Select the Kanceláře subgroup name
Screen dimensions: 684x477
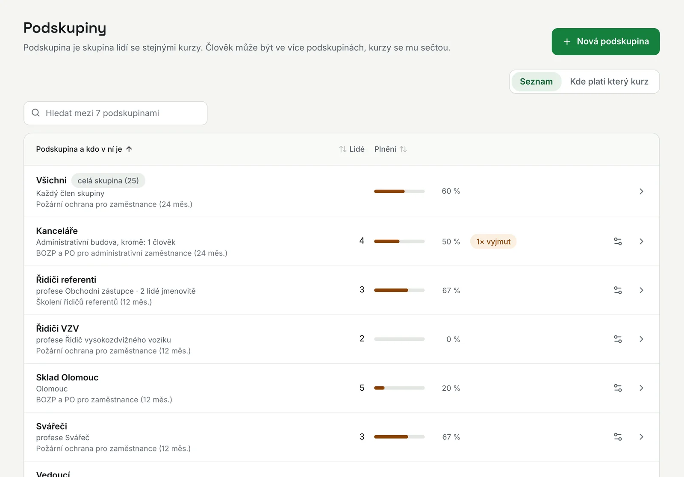[57, 231]
